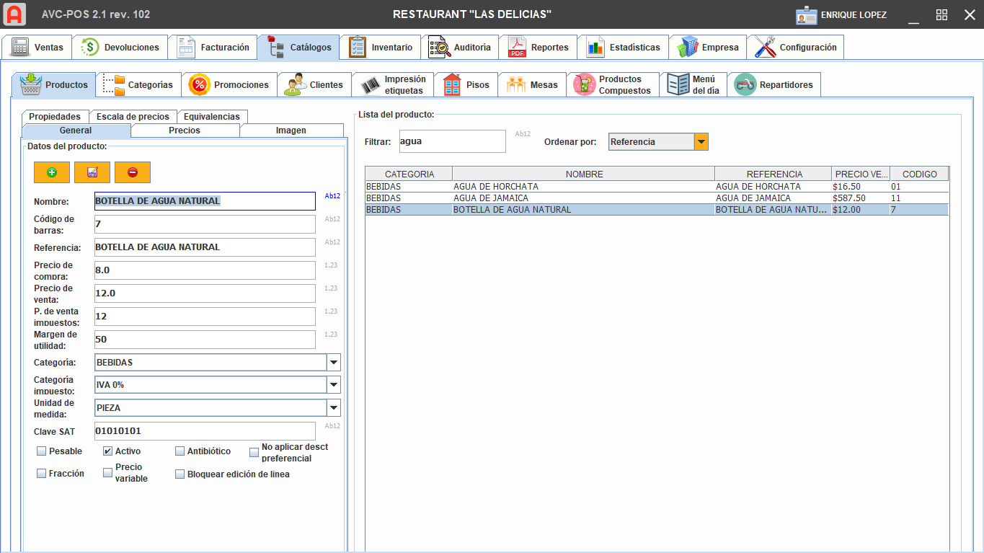Select the AGUA DE JAMAICA row
Viewport: 984px width, 553px height.
point(584,198)
